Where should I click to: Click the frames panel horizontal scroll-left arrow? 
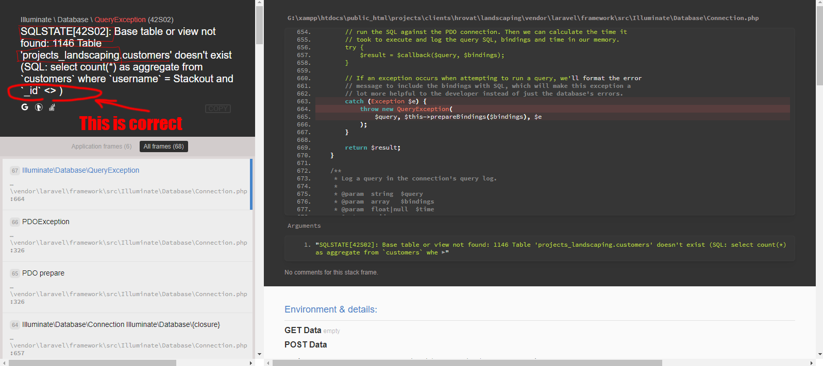coord(4,362)
